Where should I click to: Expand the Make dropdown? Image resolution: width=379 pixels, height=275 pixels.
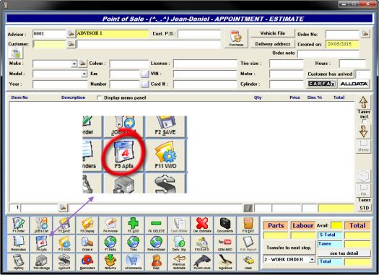pos(74,64)
